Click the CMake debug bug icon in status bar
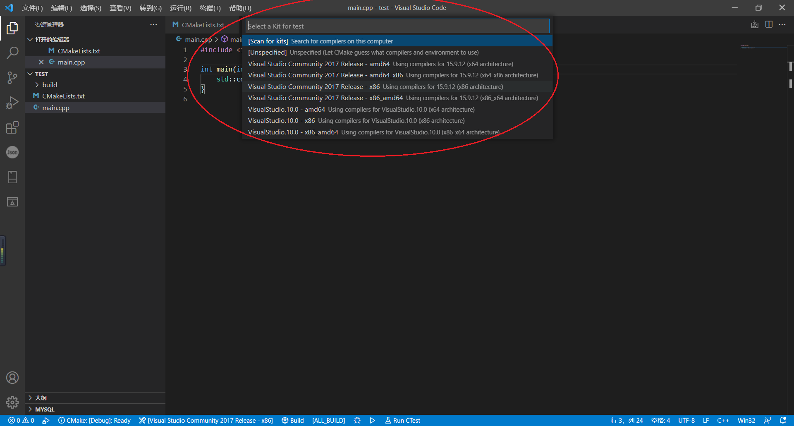Viewport: 794px width, 426px height. pos(357,420)
